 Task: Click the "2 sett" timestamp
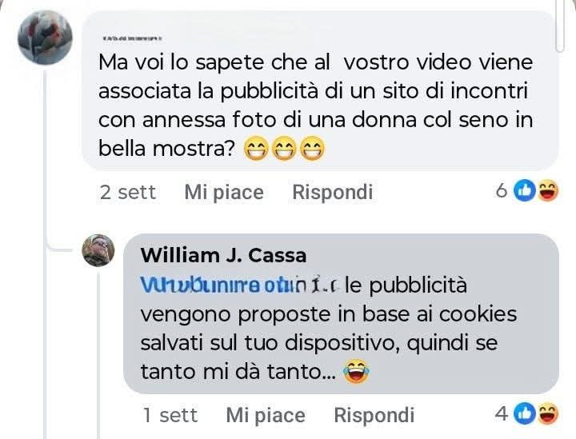click(x=128, y=192)
